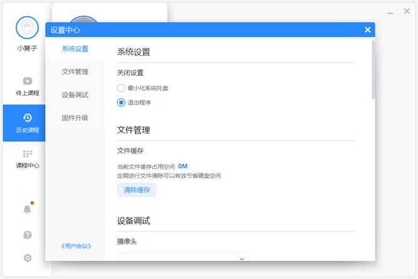
Task: Click the 清除缓存 button
Action: pyautogui.click(x=136, y=190)
